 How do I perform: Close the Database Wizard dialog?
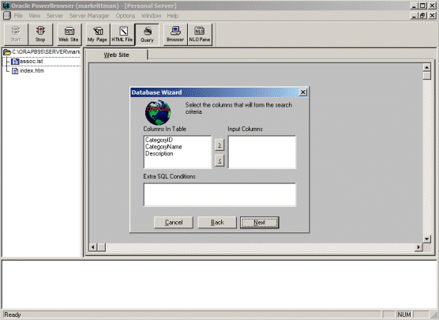pos(303,92)
